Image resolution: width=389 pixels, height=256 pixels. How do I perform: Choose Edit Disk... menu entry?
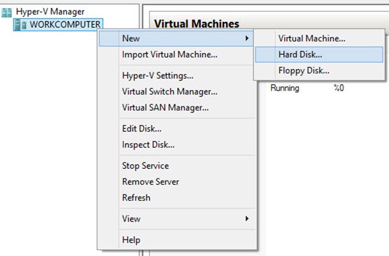pos(142,129)
